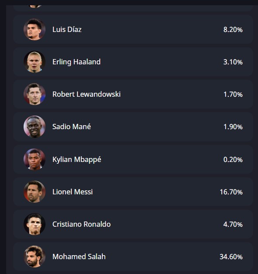Select the Mohamed Salah name text
The image size is (258, 274).
[x=79, y=256]
